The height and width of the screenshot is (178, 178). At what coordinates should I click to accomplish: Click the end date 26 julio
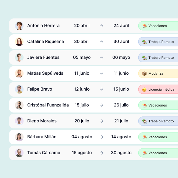click(x=121, y=105)
